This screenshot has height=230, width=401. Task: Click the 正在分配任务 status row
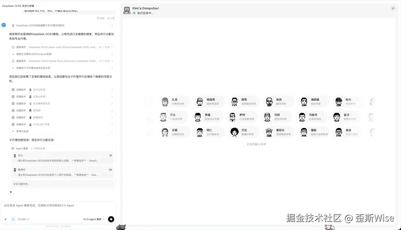[x=63, y=184]
